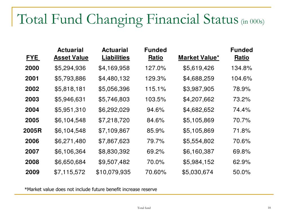The height and width of the screenshot is (216, 288).
Task: Select the 134.8% market funded ratio
Action: 242,68
